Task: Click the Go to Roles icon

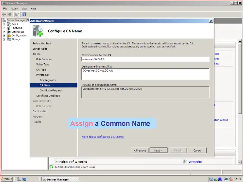Action: click(x=185, y=162)
